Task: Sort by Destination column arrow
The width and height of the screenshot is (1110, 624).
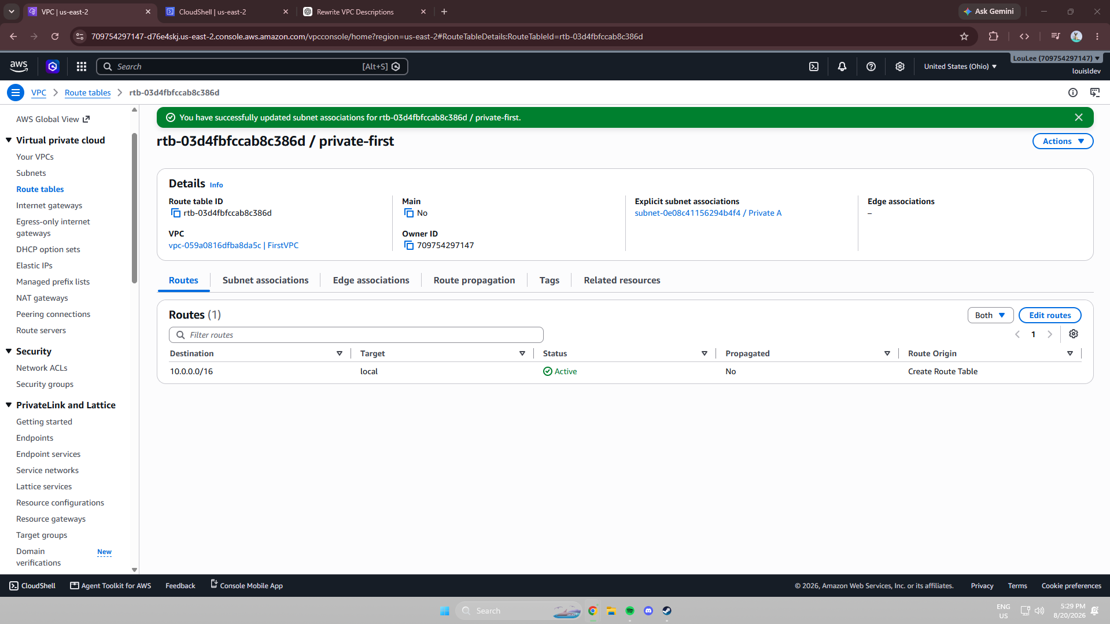Action: (340, 353)
